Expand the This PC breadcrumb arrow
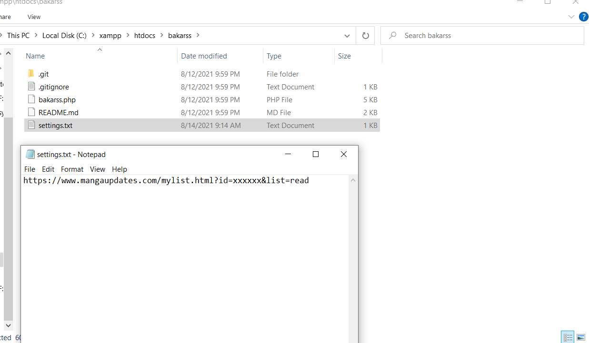Image resolution: width=589 pixels, height=343 pixels. [x=36, y=35]
